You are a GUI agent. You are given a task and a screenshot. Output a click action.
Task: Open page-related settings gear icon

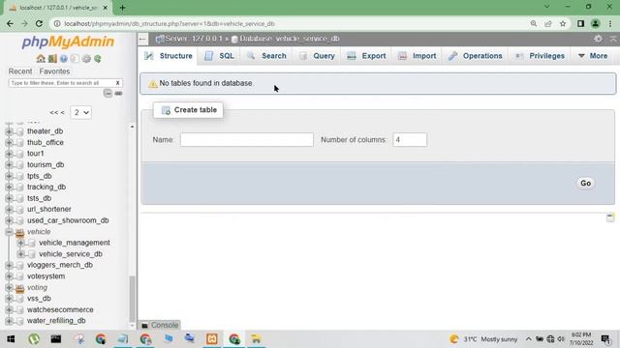tap(599, 39)
